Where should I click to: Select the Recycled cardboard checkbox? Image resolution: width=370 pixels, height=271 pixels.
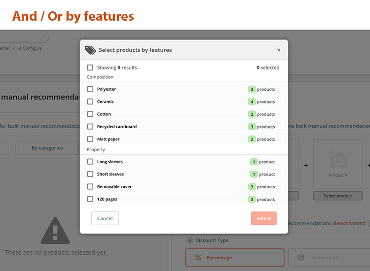[x=90, y=127]
